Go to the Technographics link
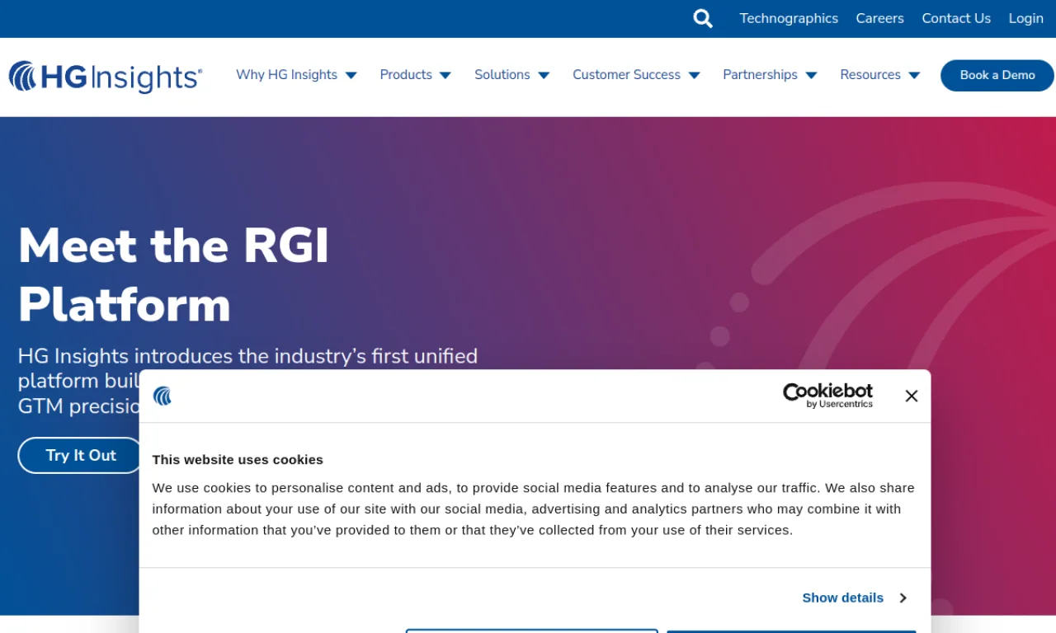 pyautogui.click(x=789, y=18)
